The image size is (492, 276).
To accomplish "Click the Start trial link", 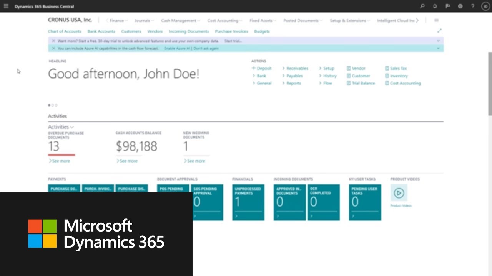I will click(x=233, y=41).
